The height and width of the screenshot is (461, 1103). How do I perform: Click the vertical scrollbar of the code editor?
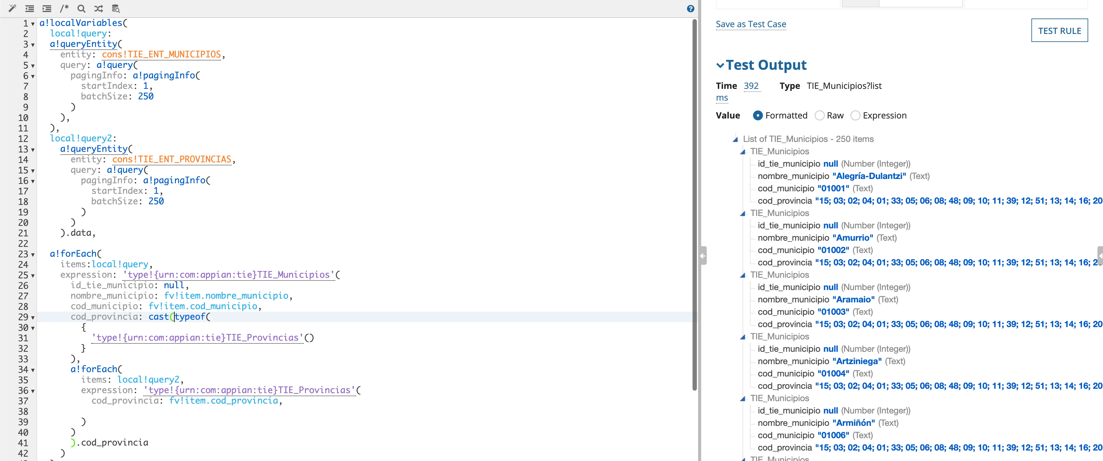pyautogui.click(x=694, y=205)
